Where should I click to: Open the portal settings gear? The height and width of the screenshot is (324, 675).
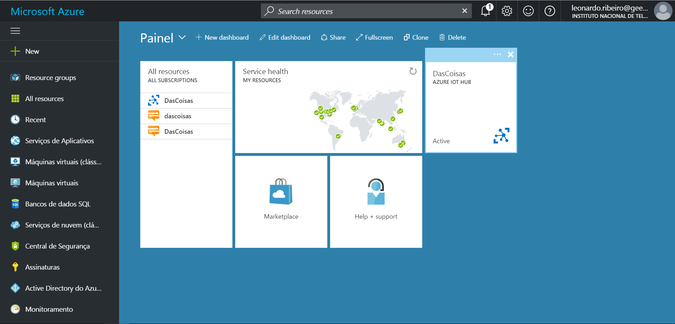(x=507, y=11)
